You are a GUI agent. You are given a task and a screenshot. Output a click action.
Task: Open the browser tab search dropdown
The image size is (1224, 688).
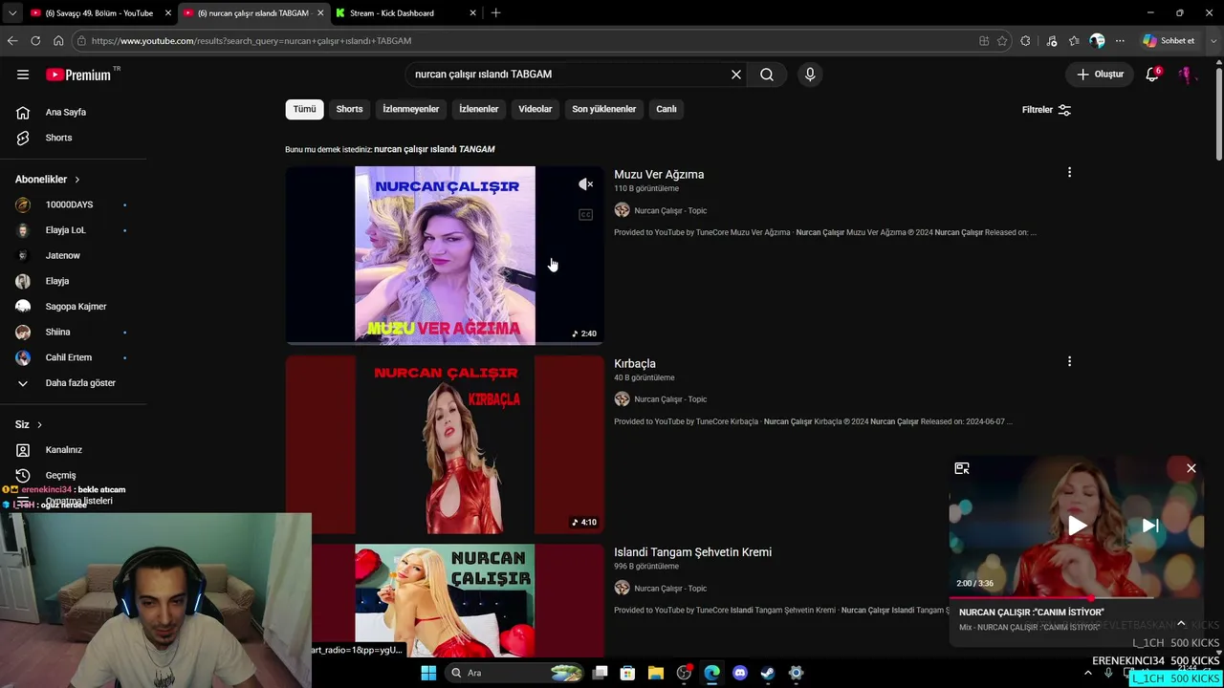(12, 13)
